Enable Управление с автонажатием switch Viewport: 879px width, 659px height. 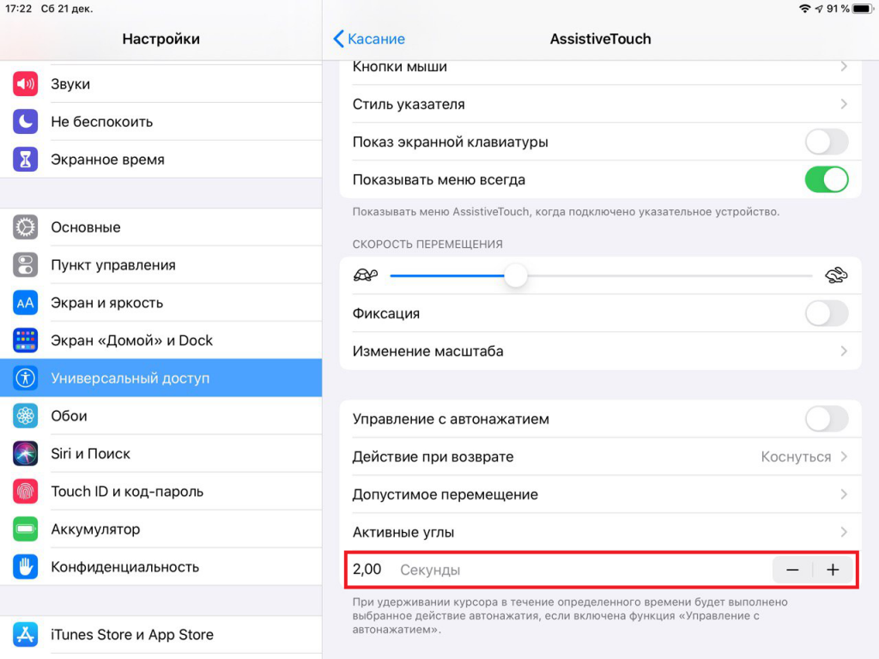pyautogui.click(x=826, y=420)
